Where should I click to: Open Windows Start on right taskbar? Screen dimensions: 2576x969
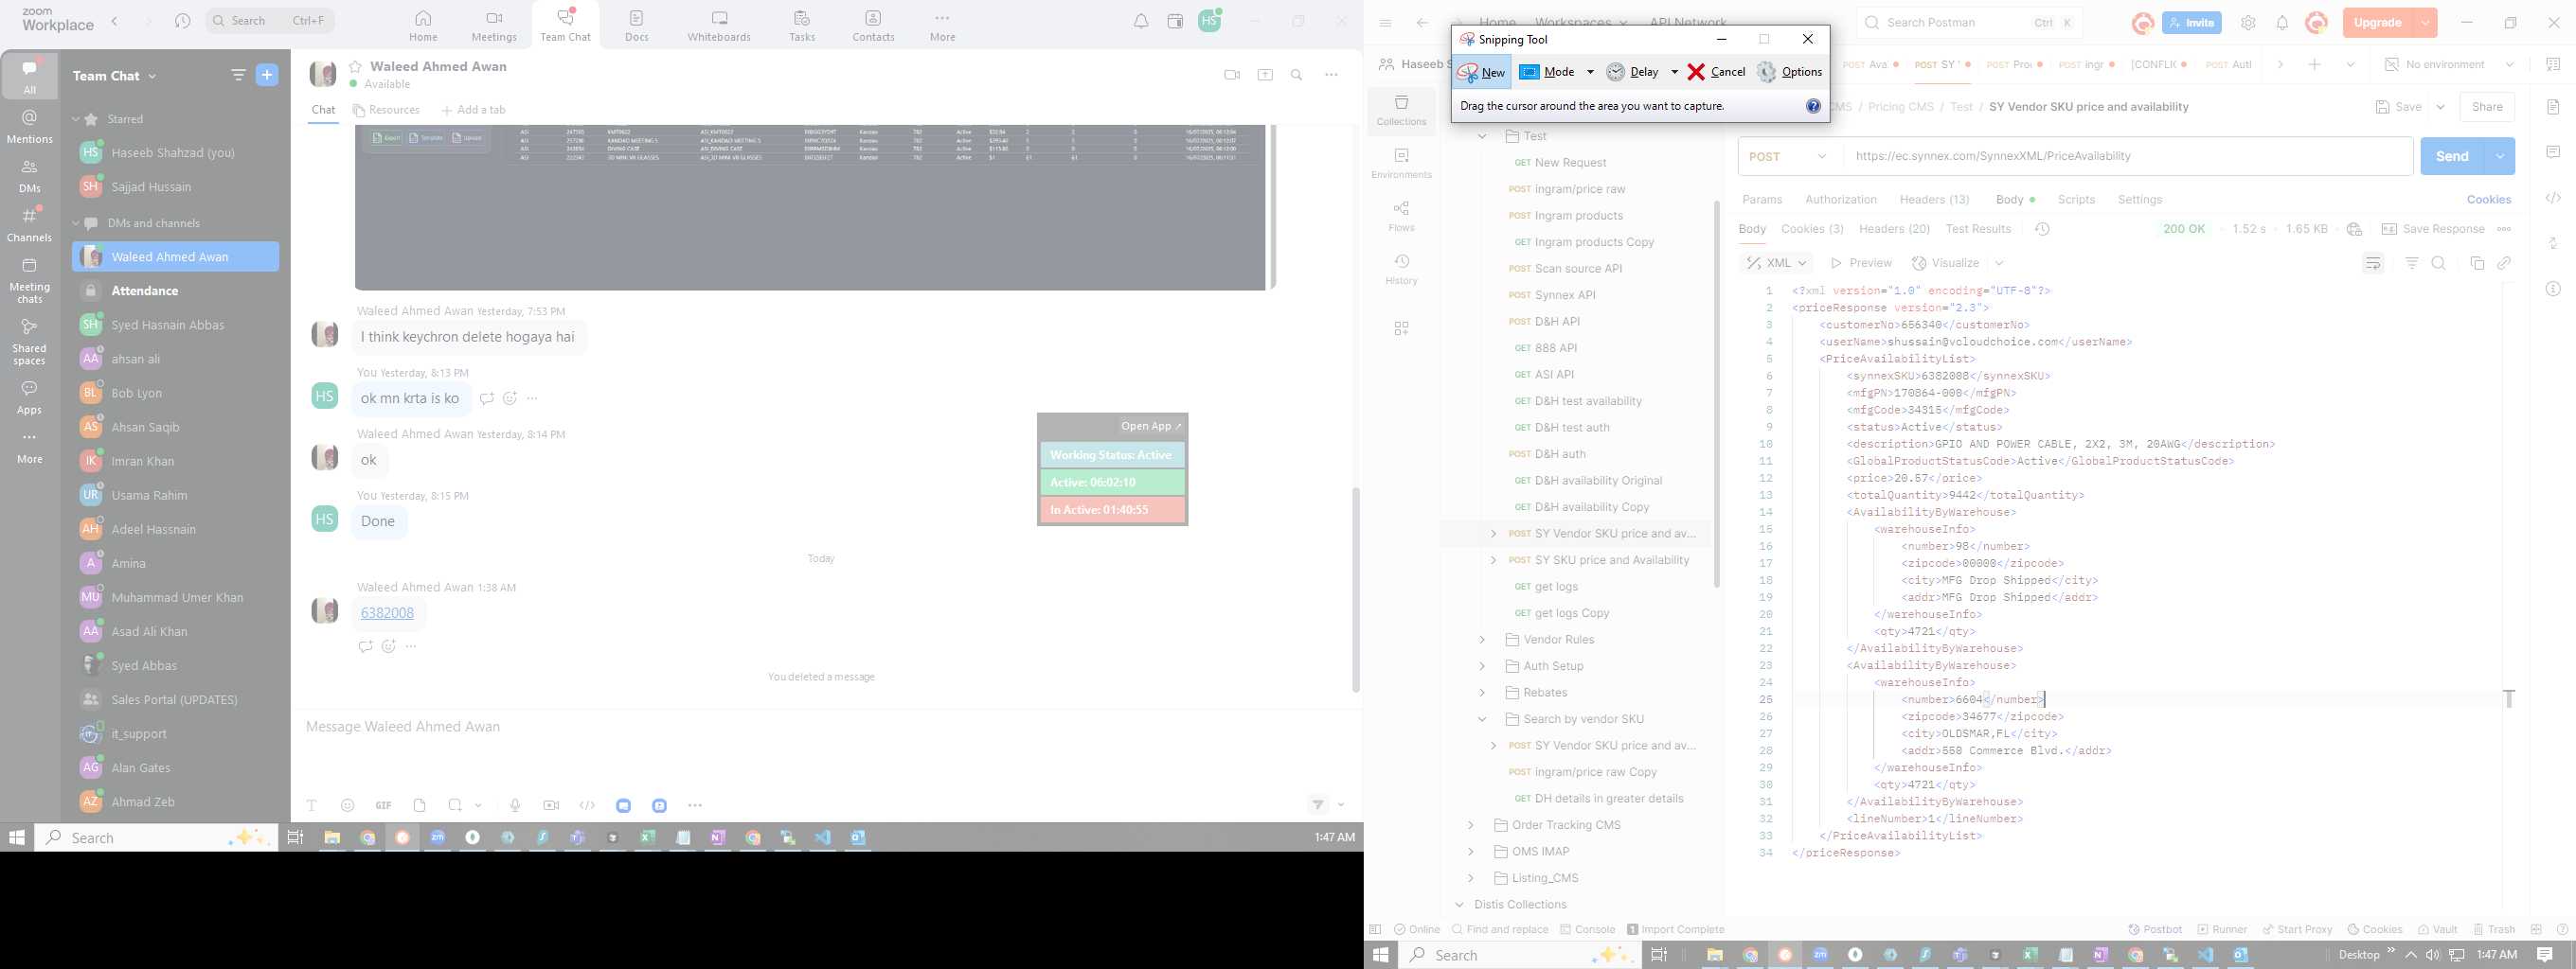click(x=1381, y=955)
